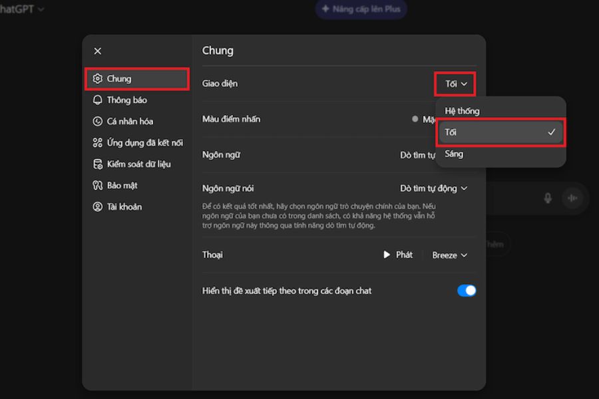Click the gear icon next to Chung
599x399 pixels.
point(98,78)
